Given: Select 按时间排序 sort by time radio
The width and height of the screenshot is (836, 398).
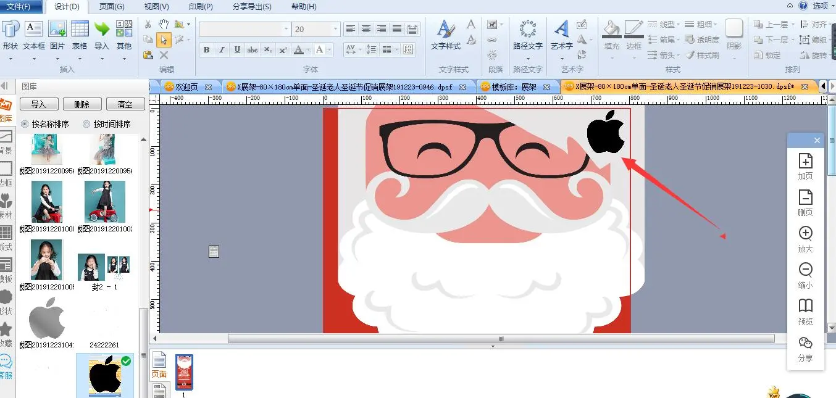Looking at the screenshot, I should point(86,124).
